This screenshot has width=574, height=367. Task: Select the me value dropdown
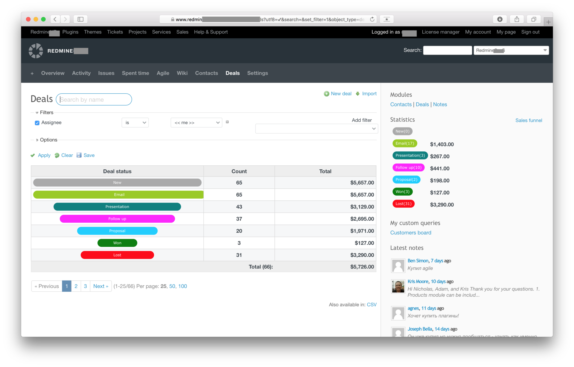pos(195,122)
